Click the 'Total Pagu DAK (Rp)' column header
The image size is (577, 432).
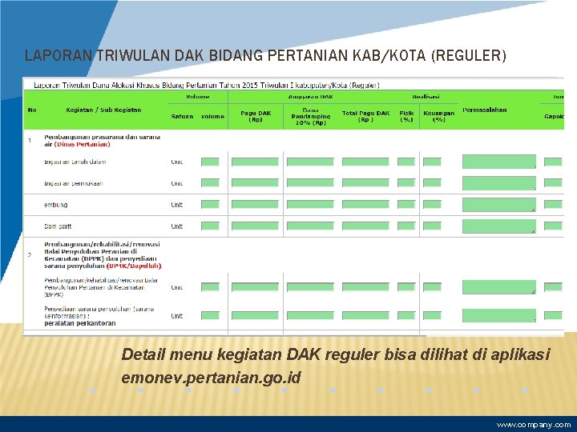coord(365,116)
